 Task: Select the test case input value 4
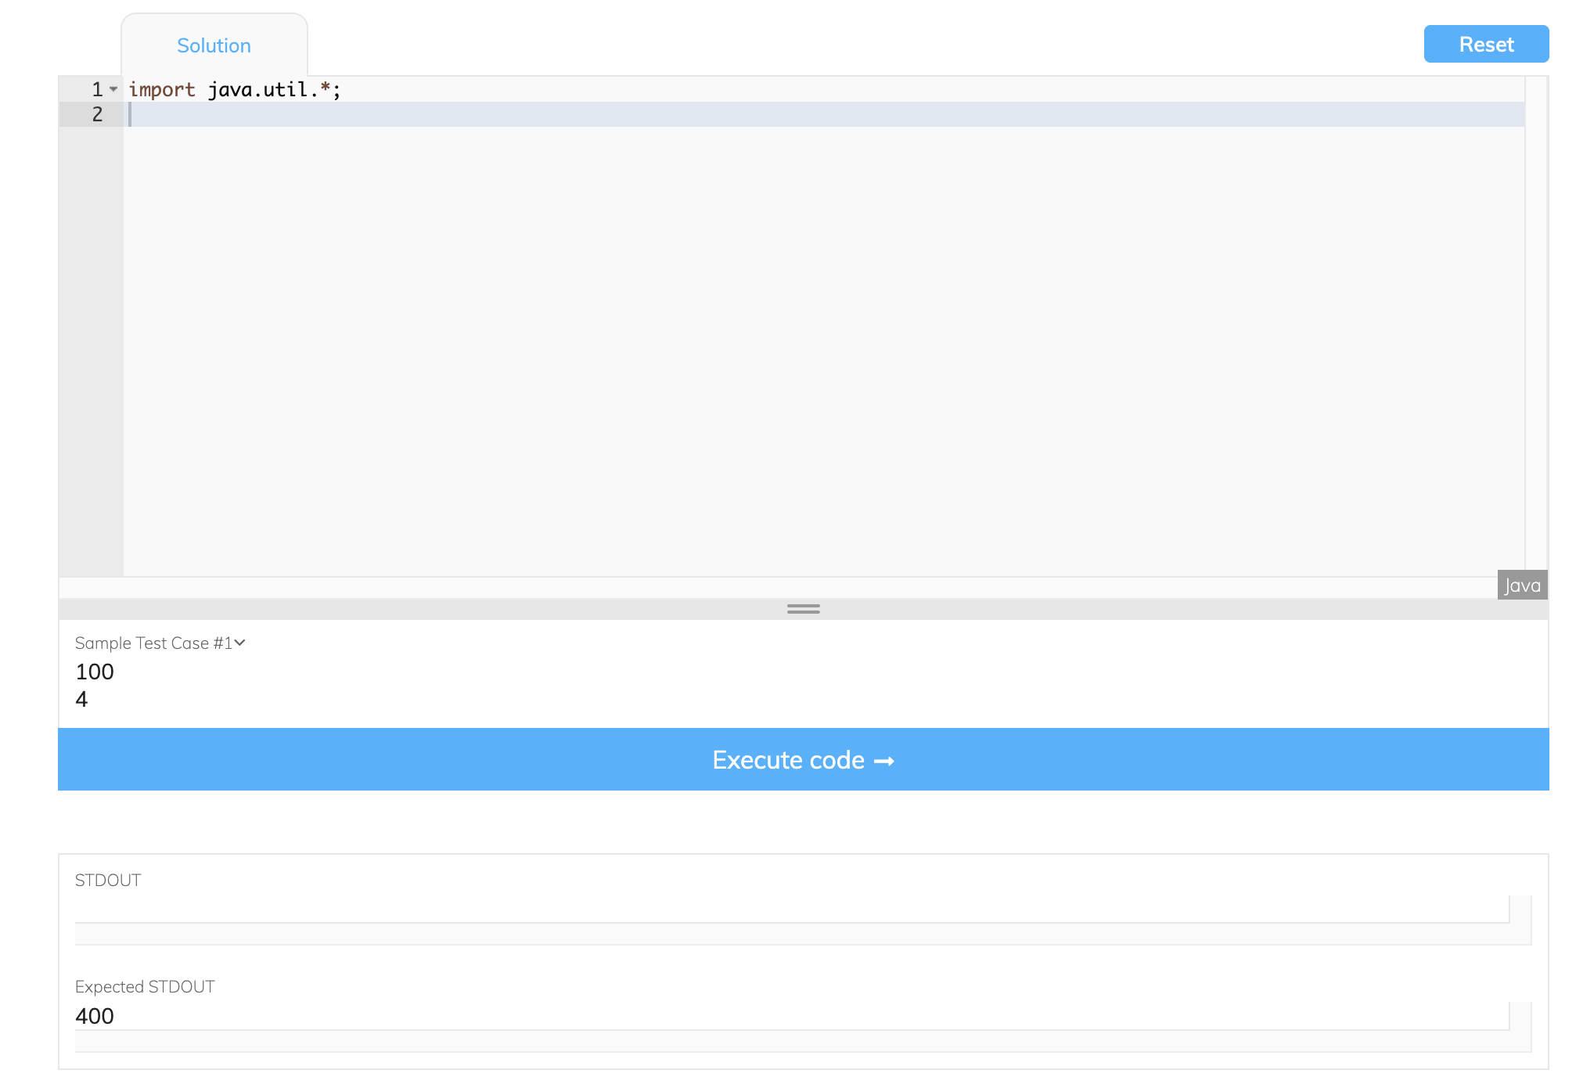click(x=82, y=699)
